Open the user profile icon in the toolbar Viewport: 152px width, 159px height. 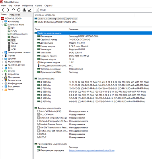(24, 10)
